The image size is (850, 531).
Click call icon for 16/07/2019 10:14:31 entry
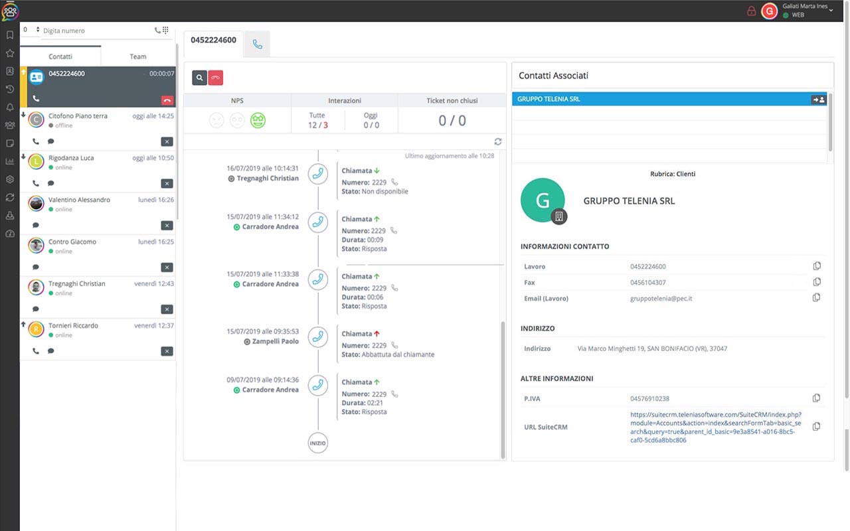click(318, 174)
